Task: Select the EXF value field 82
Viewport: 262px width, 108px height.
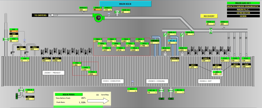Action: coord(14,31)
